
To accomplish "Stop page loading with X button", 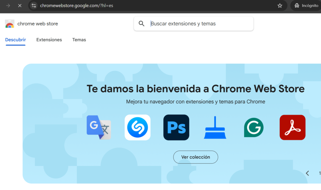I will click(x=20, y=6).
